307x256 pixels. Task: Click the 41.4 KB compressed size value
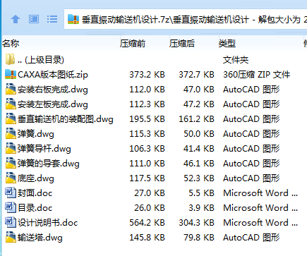(x=199, y=149)
